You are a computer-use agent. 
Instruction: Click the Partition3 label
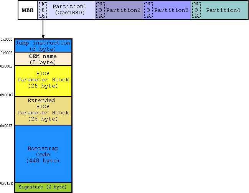tap(171, 10)
